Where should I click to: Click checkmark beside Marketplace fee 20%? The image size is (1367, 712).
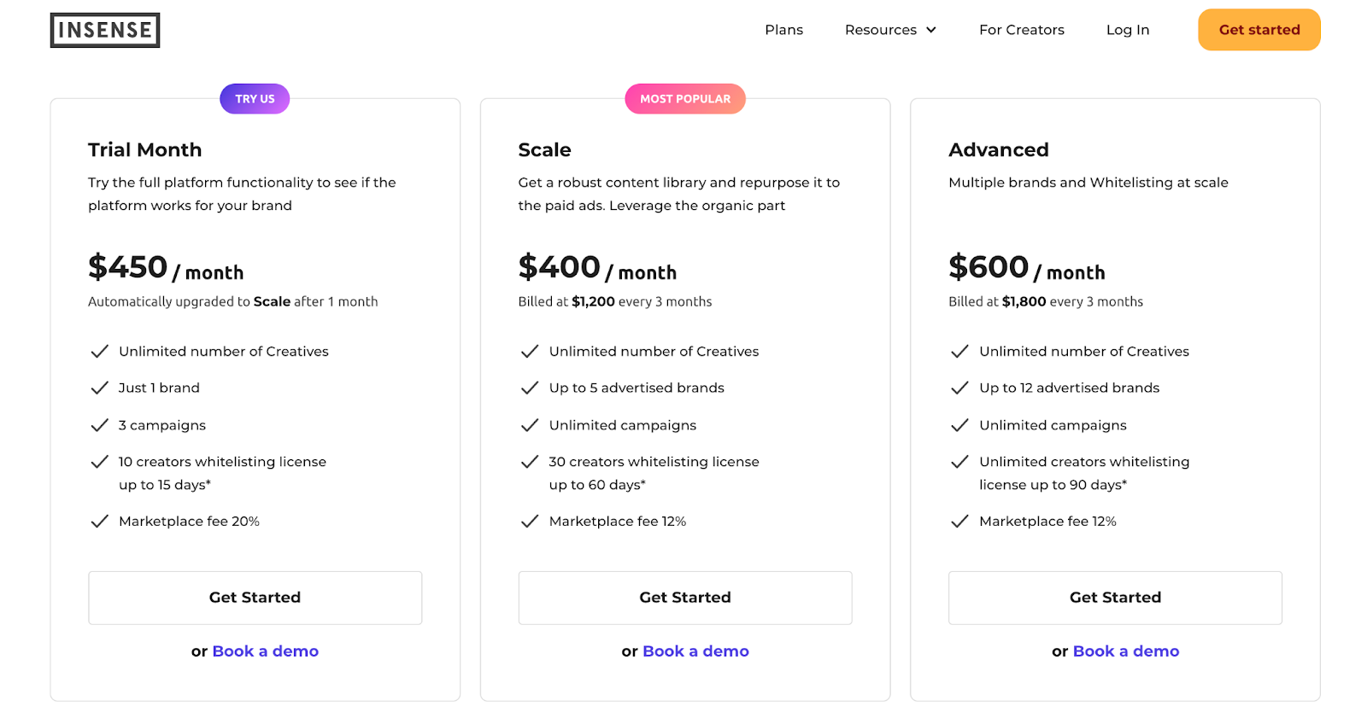[x=100, y=522]
